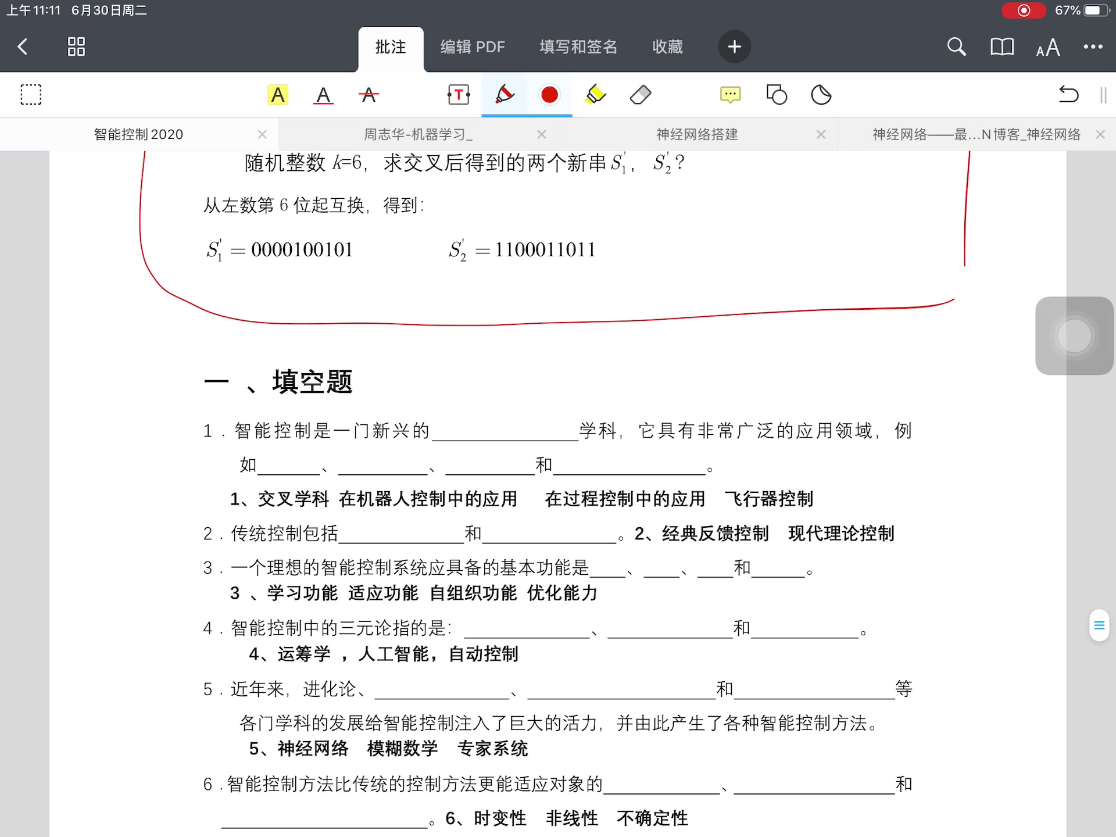Add a sticky note comment
1116x837 pixels.
click(730, 95)
